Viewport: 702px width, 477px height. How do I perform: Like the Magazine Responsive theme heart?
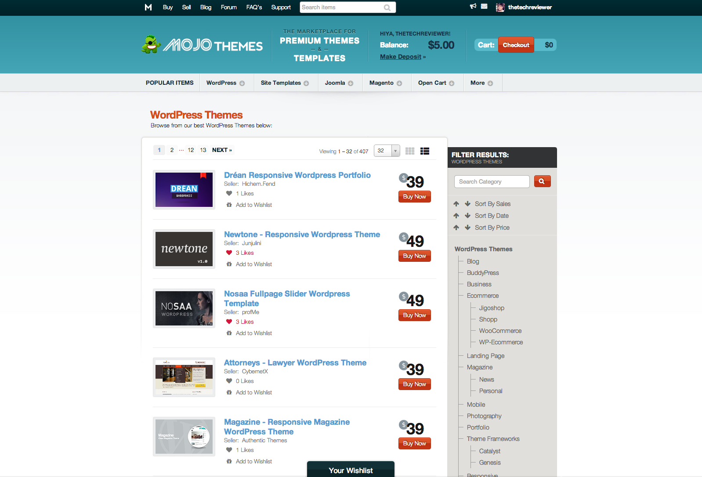(229, 450)
